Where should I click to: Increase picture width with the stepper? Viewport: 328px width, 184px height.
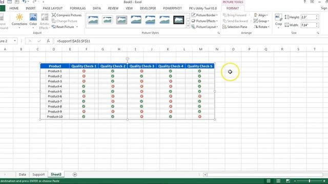317,24
